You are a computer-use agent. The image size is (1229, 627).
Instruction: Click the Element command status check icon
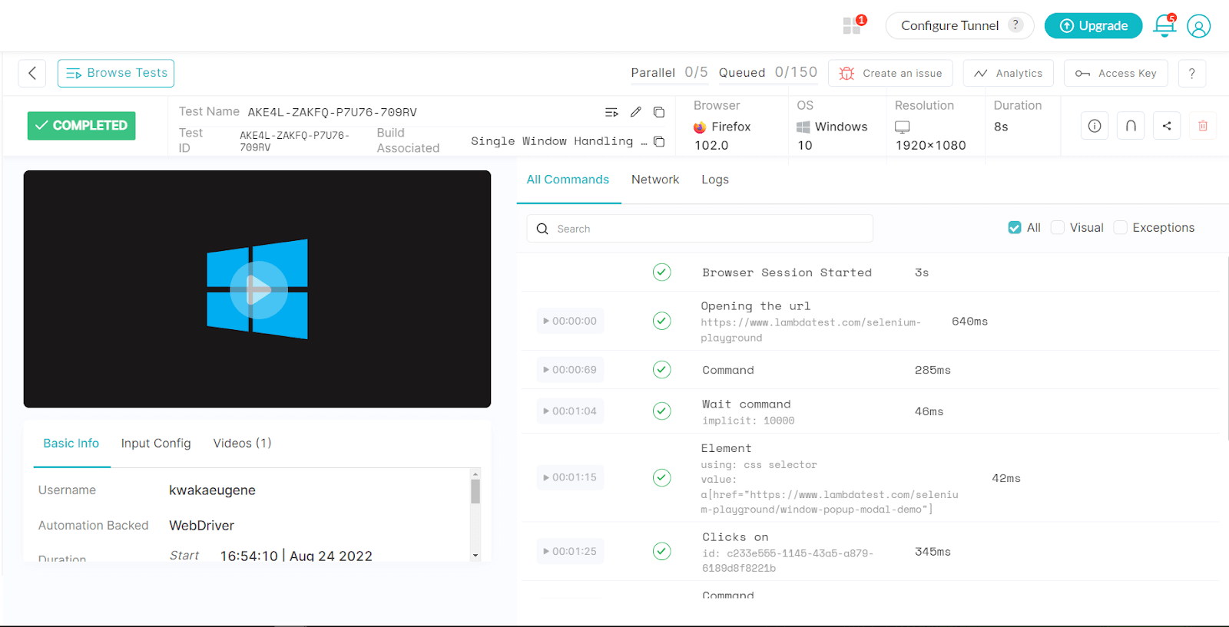click(662, 477)
